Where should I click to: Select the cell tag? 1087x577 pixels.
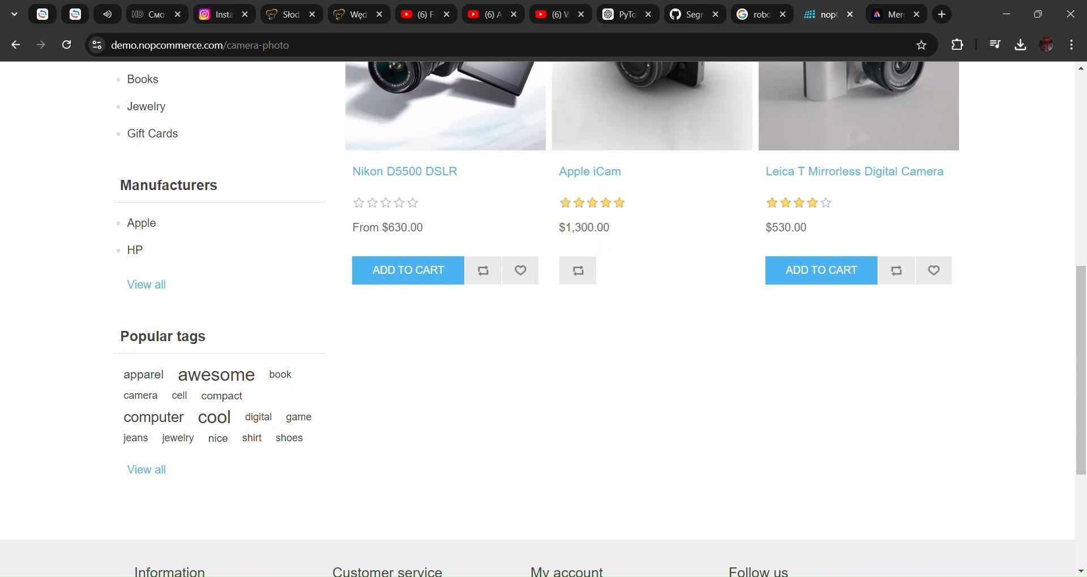(179, 395)
